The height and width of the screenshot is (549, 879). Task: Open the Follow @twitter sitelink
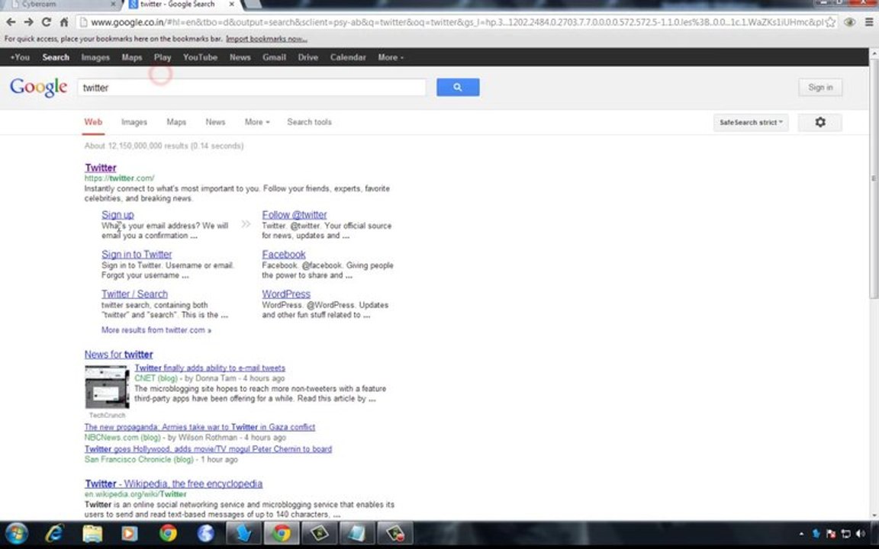295,214
